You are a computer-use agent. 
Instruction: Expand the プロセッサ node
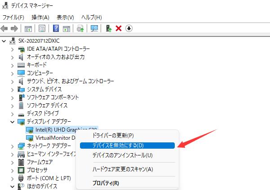coord(12,171)
